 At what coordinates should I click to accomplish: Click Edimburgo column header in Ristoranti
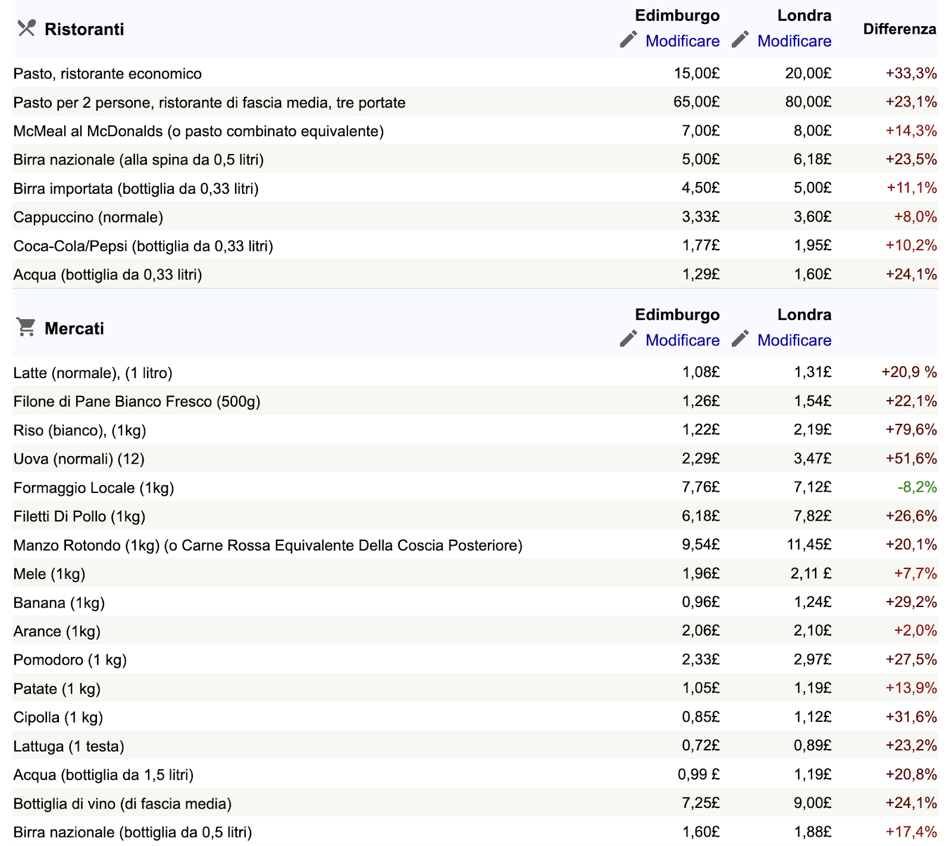pos(677,15)
